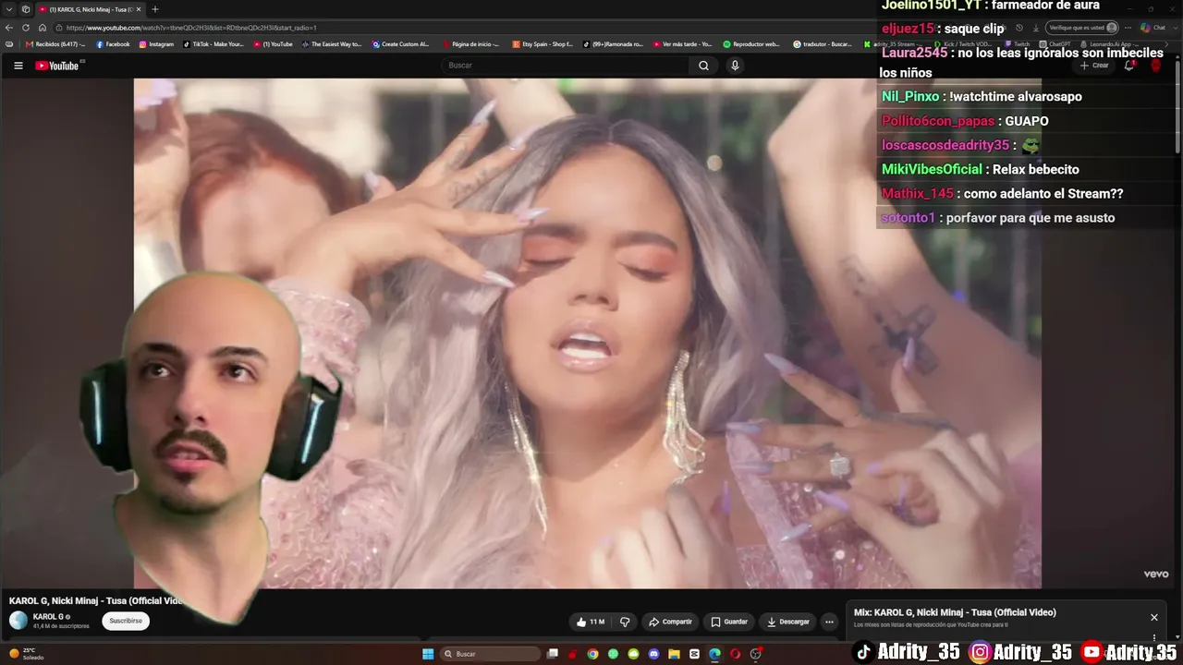Download the video with Descargar
This screenshot has width=1183, height=665.
coord(787,622)
